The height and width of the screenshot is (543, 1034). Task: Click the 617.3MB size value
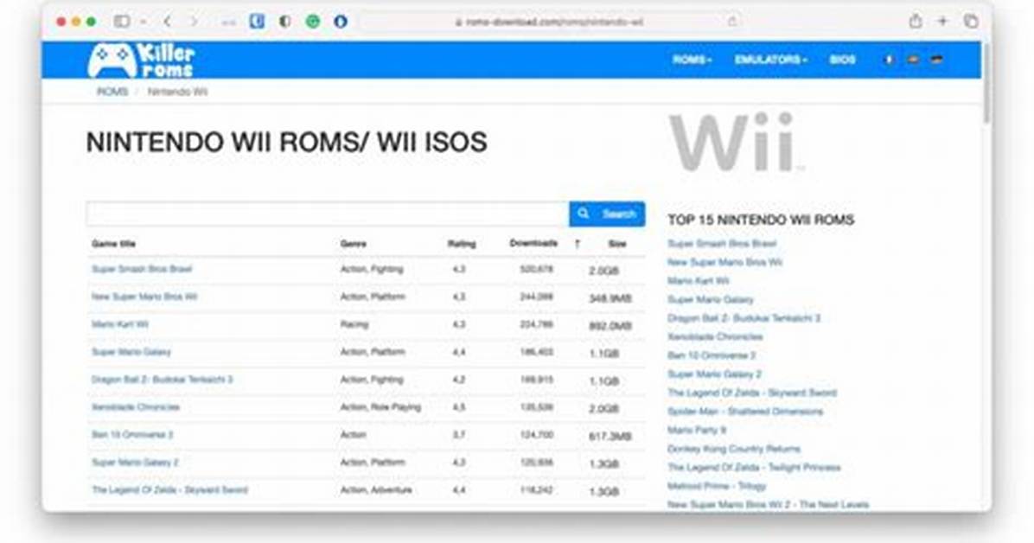(x=610, y=436)
